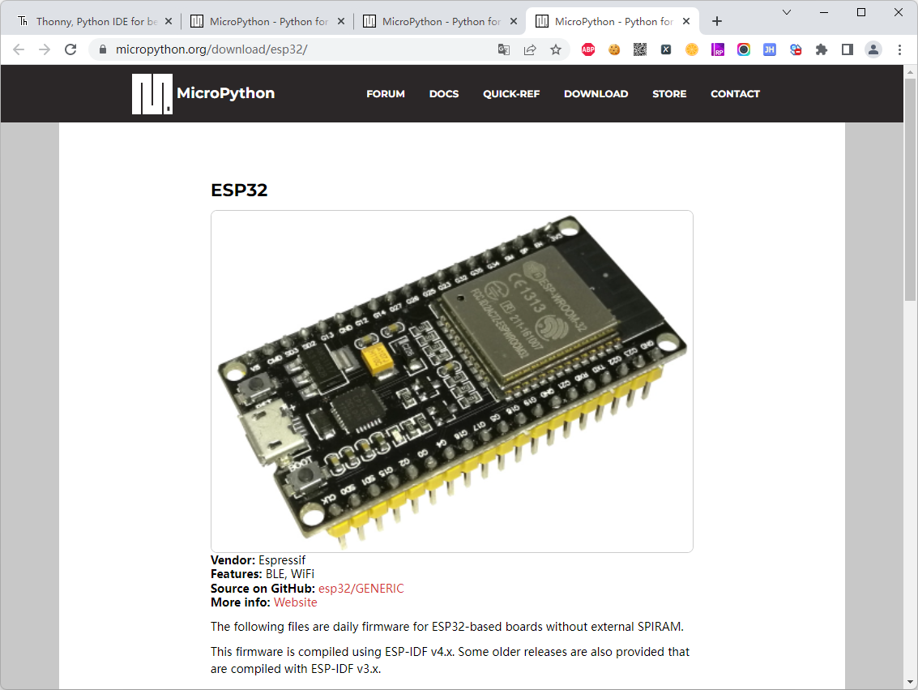
Task: Share this page via the share icon
Action: pyautogui.click(x=529, y=49)
